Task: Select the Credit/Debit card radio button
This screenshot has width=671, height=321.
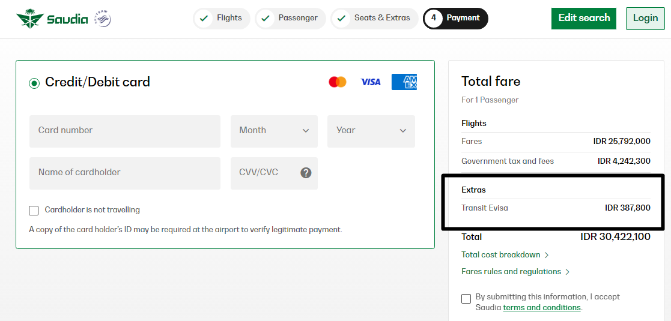Action: point(34,83)
